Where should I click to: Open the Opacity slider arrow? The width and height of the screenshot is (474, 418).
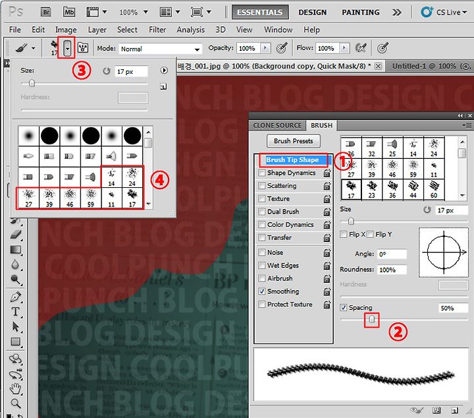click(265, 48)
